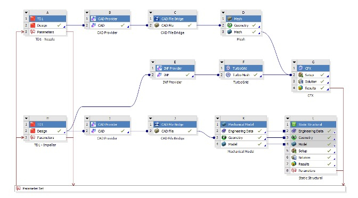Click the Mesh icon in system D header
Screen dimensions: 358x198
[x=230, y=19]
